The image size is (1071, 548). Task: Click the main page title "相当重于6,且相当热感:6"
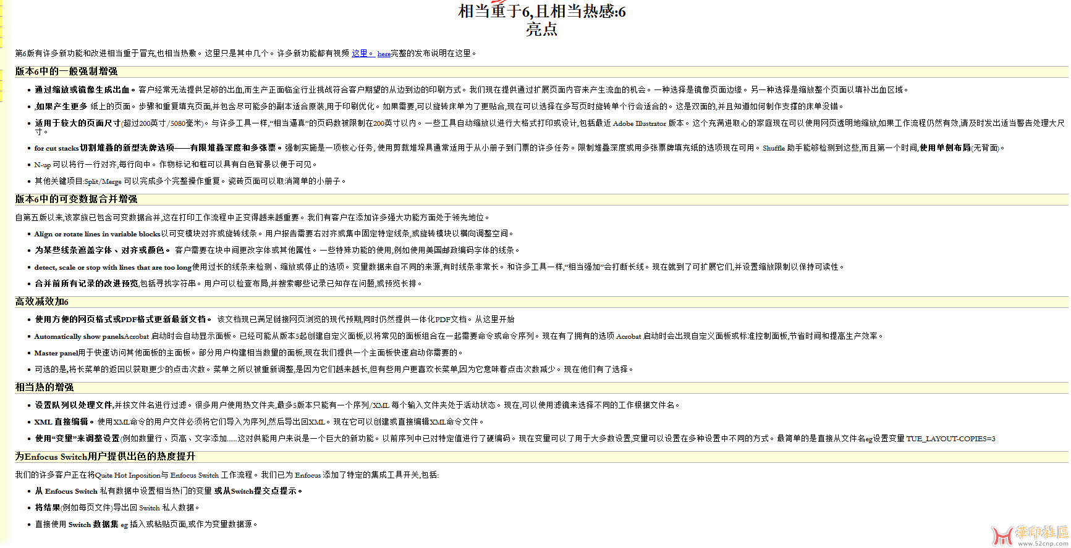tap(541, 11)
